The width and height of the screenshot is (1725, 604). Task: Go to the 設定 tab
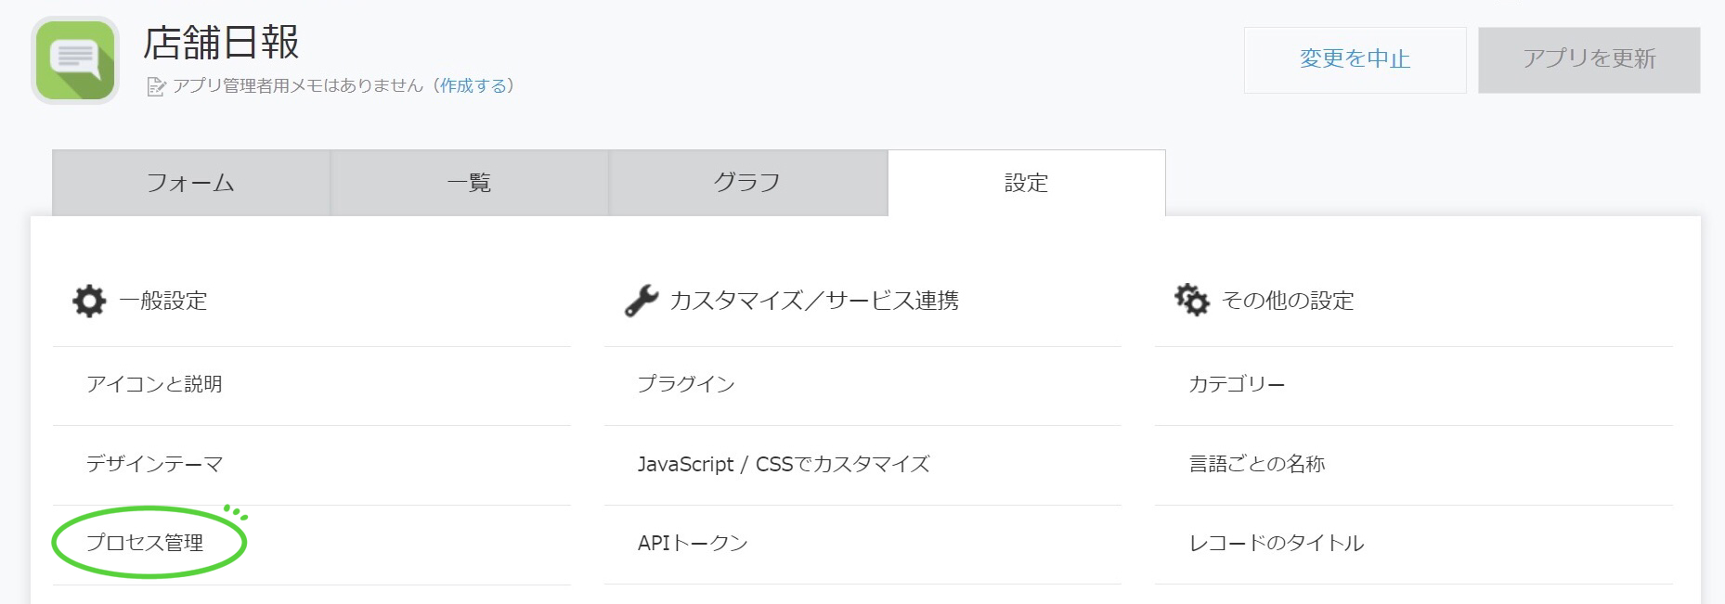tap(1026, 183)
